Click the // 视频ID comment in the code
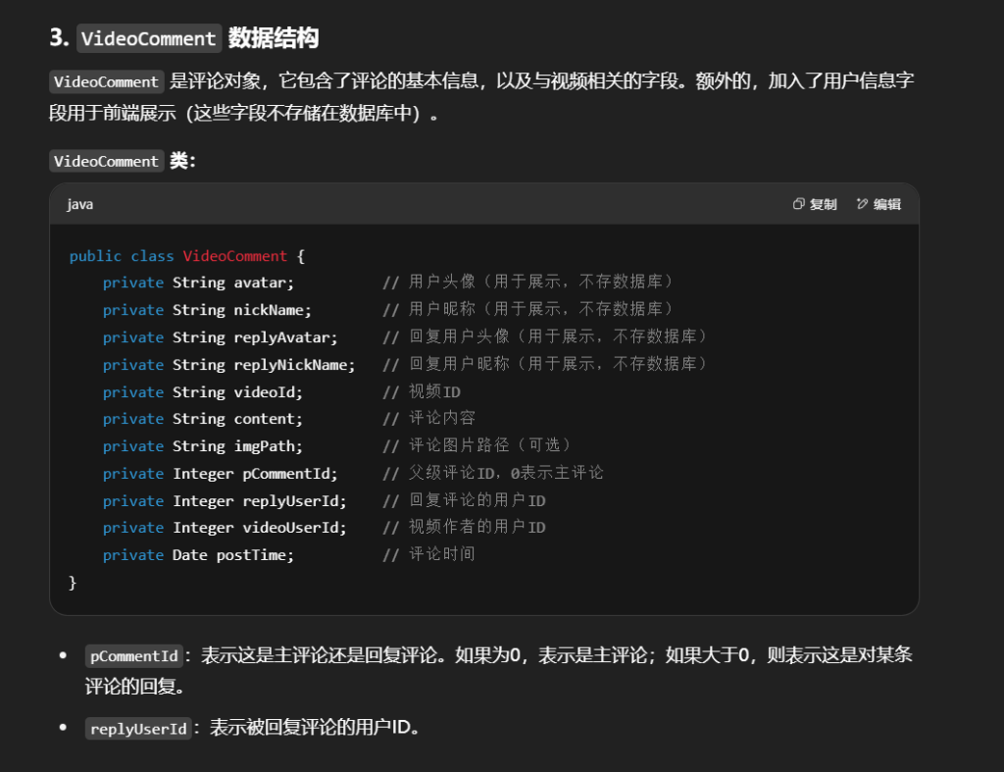 click(422, 392)
